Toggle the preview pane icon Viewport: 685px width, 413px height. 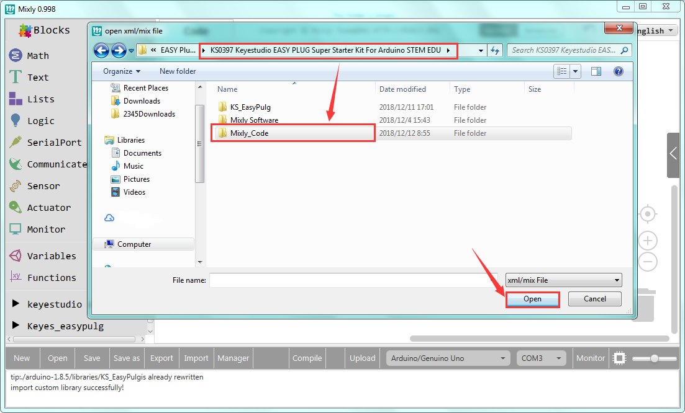[x=596, y=71]
